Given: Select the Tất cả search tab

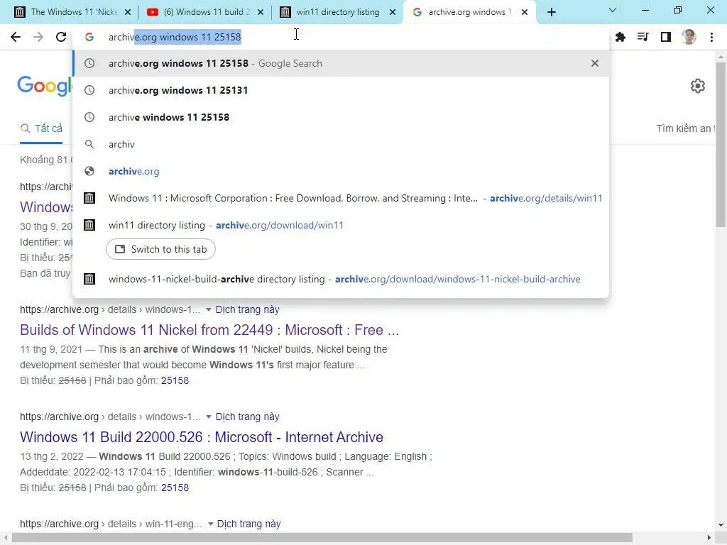Looking at the screenshot, I should (x=41, y=128).
